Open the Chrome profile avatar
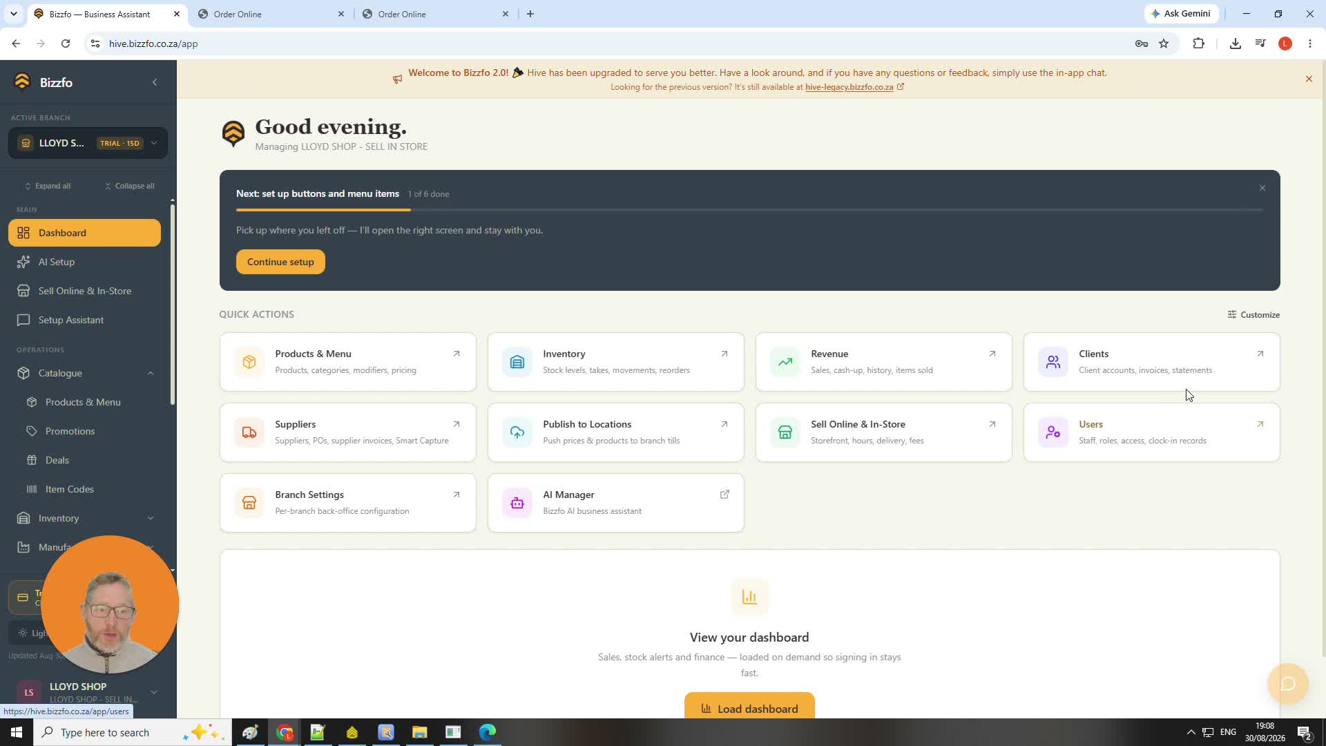This screenshot has height=746, width=1326. click(x=1285, y=44)
